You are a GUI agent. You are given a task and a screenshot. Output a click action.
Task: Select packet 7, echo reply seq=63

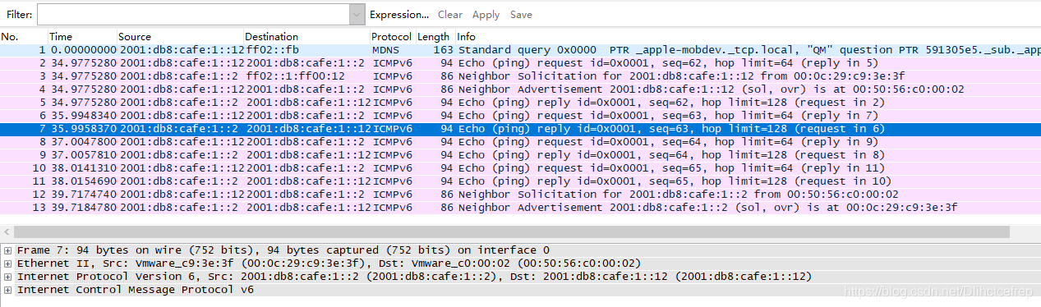[520, 129]
